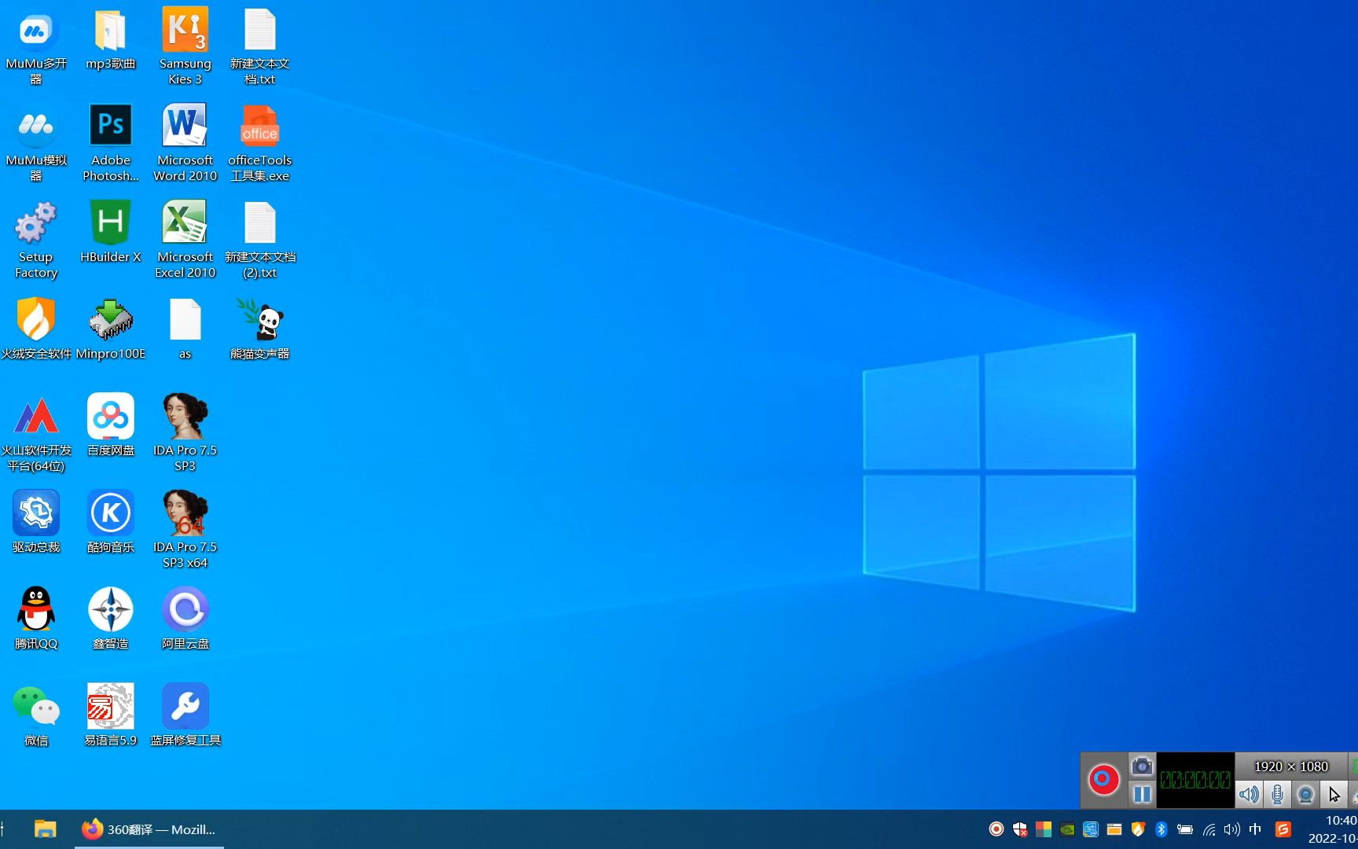Toggle microphone capture in recorder
This screenshot has width=1358, height=849.
(x=1277, y=794)
